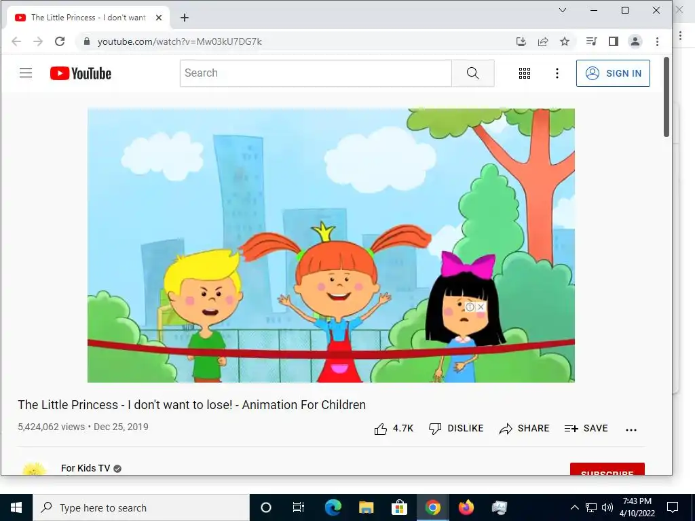Like the video with thumbs up
695x521 pixels.
[394, 429]
